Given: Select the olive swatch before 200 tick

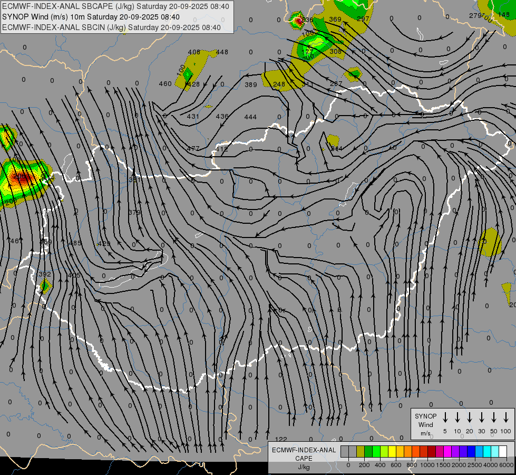Looking at the screenshot, I should tap(361, 452).
